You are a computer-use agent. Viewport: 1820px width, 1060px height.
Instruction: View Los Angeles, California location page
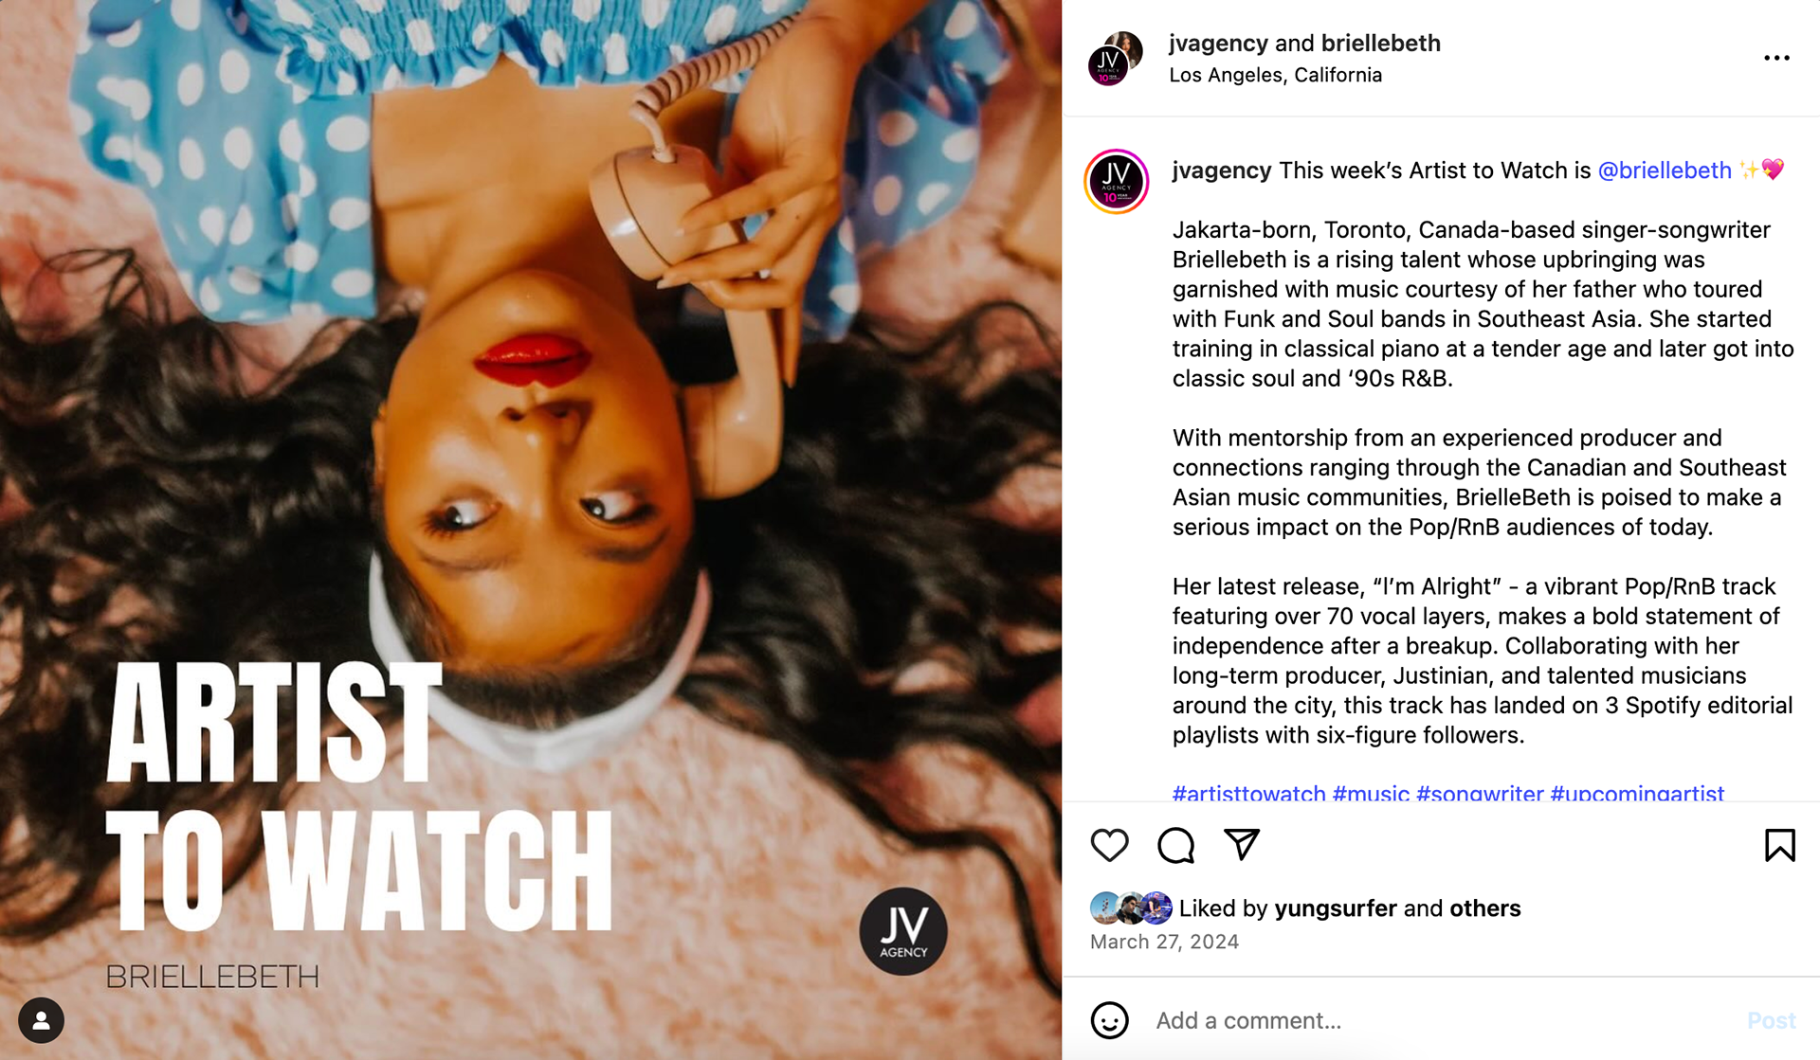(1275, 75)
